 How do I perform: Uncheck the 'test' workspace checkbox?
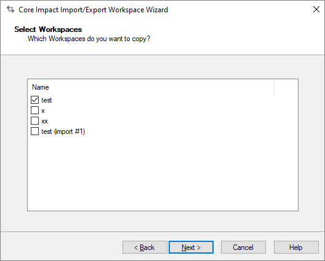tap(34, 99)
